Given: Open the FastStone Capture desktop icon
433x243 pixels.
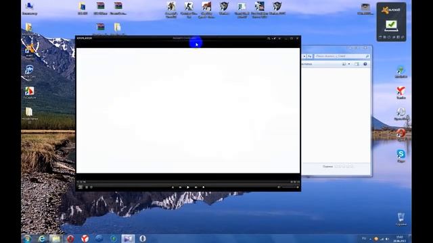Looking at the screenshot, I should coord(29,93).
